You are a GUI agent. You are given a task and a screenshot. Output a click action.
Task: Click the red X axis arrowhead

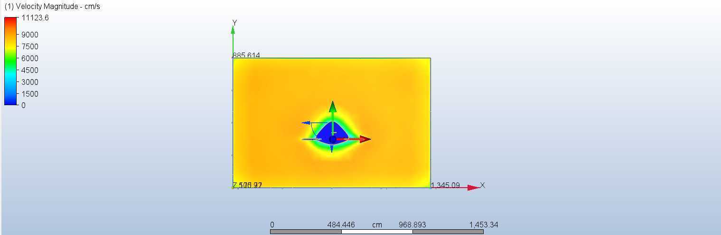[x=474, y=188]
